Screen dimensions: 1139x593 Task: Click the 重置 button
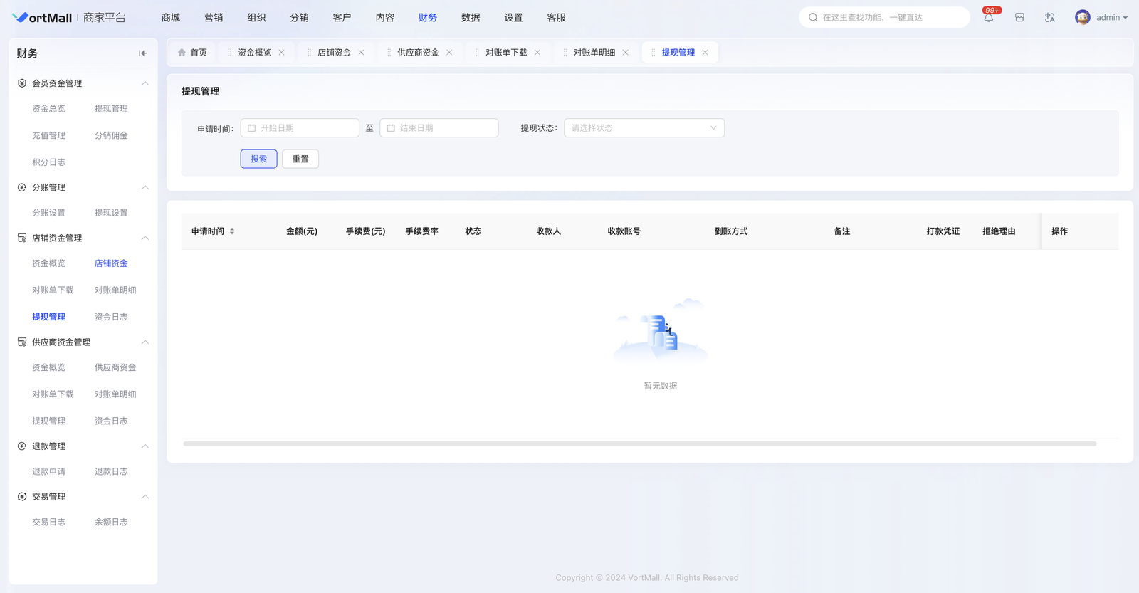300,159
